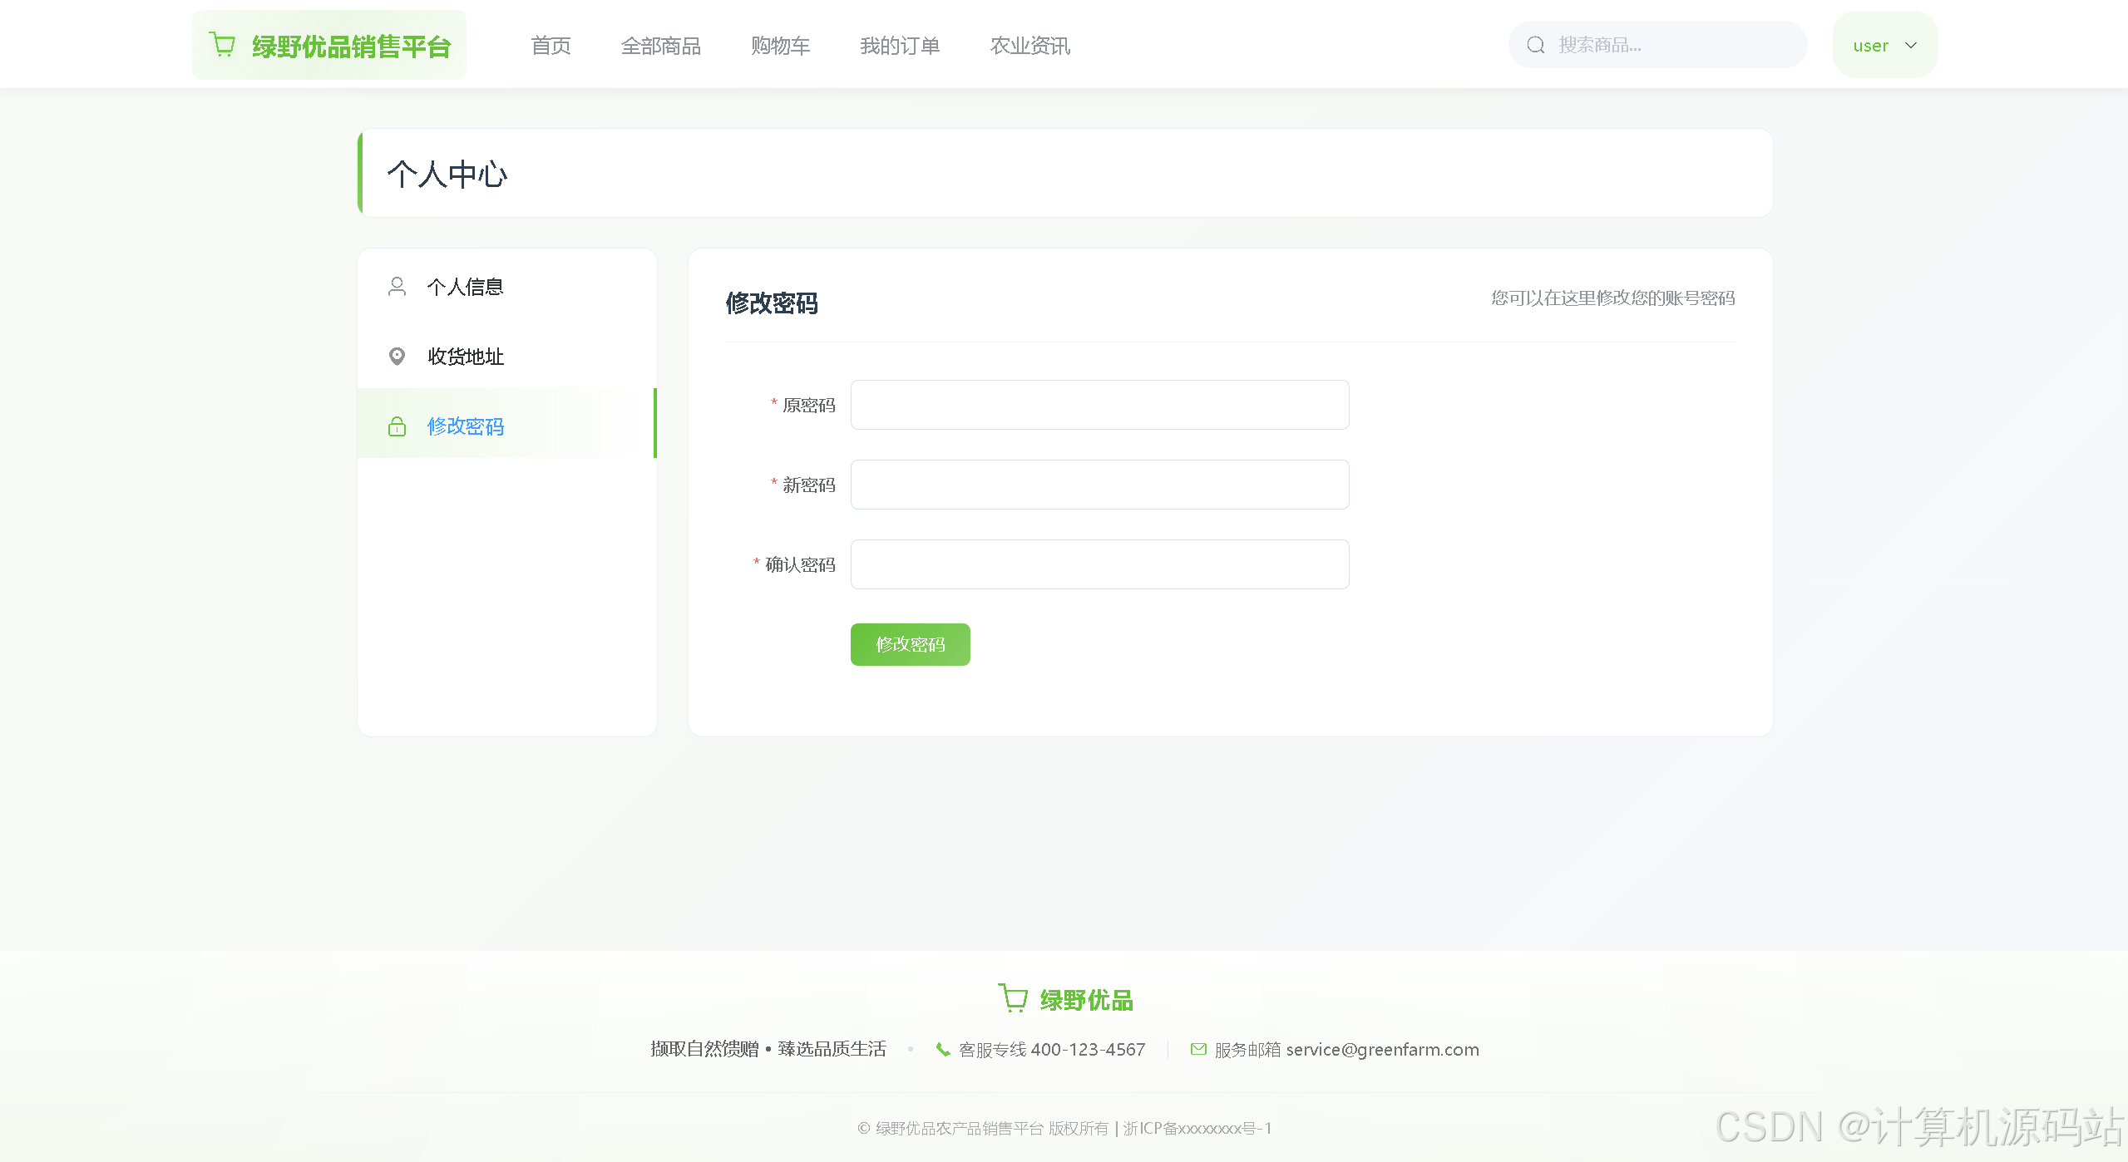The image size is (2128, 1162).
Task: Click the search magnifier icon
Action: [x=1535, y=45]
